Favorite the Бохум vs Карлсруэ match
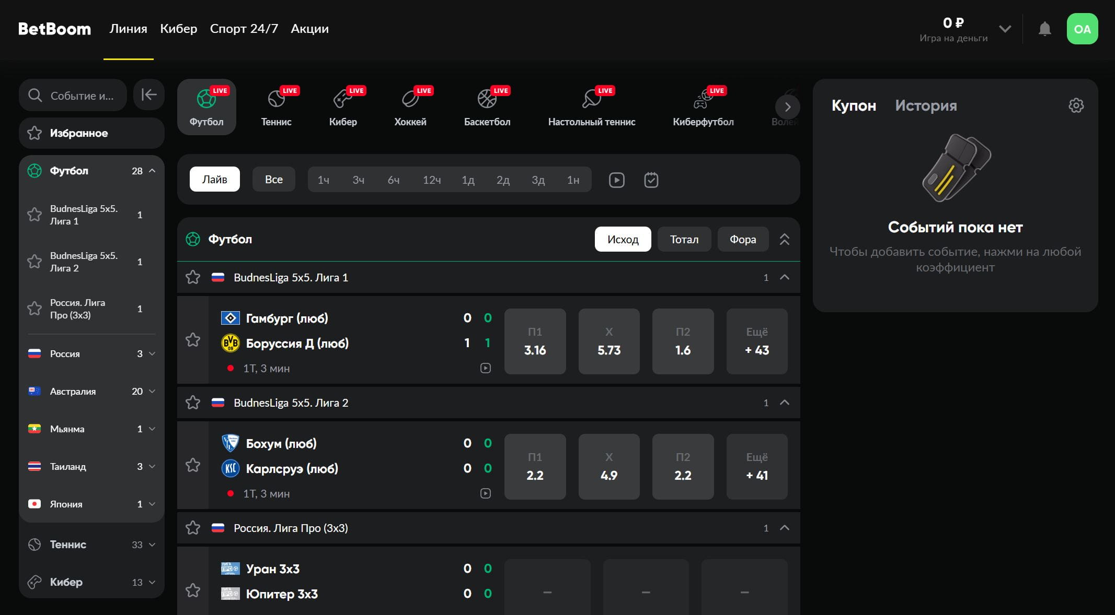The height and width of the screenshot is (615, 1115). coord(193,465)
